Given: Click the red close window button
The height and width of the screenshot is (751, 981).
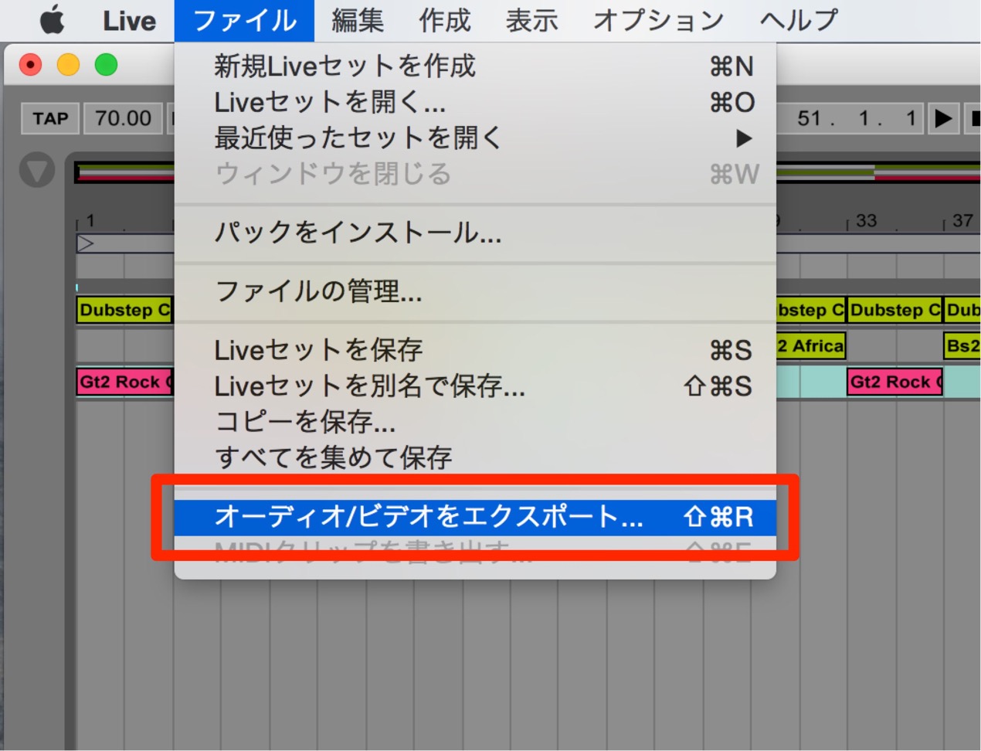Looking at the screenshot, I should click(x=30, y=65).
